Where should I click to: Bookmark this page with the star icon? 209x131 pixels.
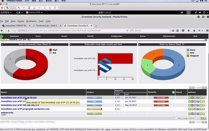coord(173,31)
